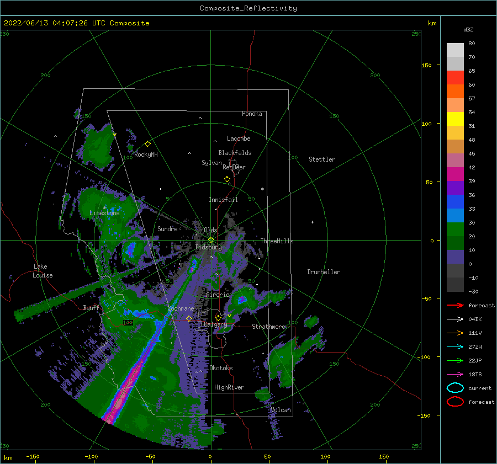Click the red 65-60 dBZ color swatch

coord(455,78)
